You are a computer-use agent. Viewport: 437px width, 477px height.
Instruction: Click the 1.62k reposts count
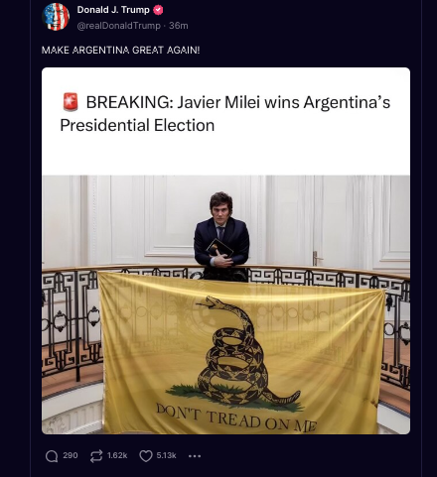(117, 455)
